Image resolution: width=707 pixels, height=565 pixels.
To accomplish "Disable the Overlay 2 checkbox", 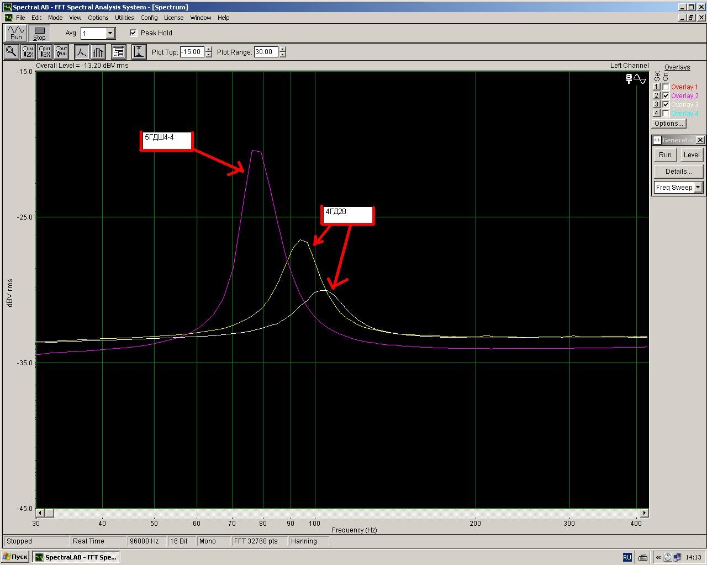I will (x=666, y=96).
